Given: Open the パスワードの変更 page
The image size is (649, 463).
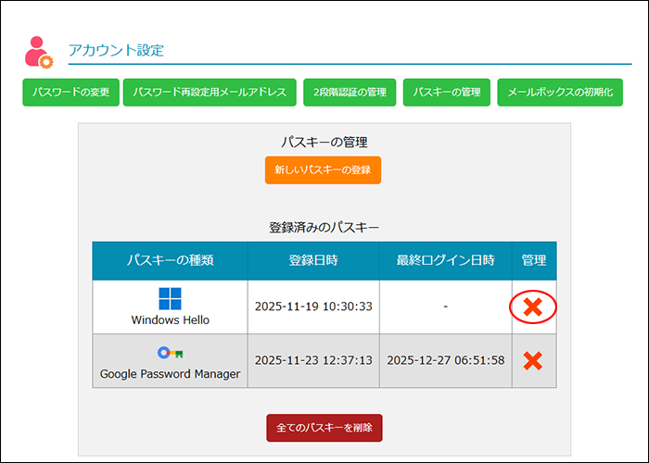Looking at the screenshot, I should pos(71,93).
